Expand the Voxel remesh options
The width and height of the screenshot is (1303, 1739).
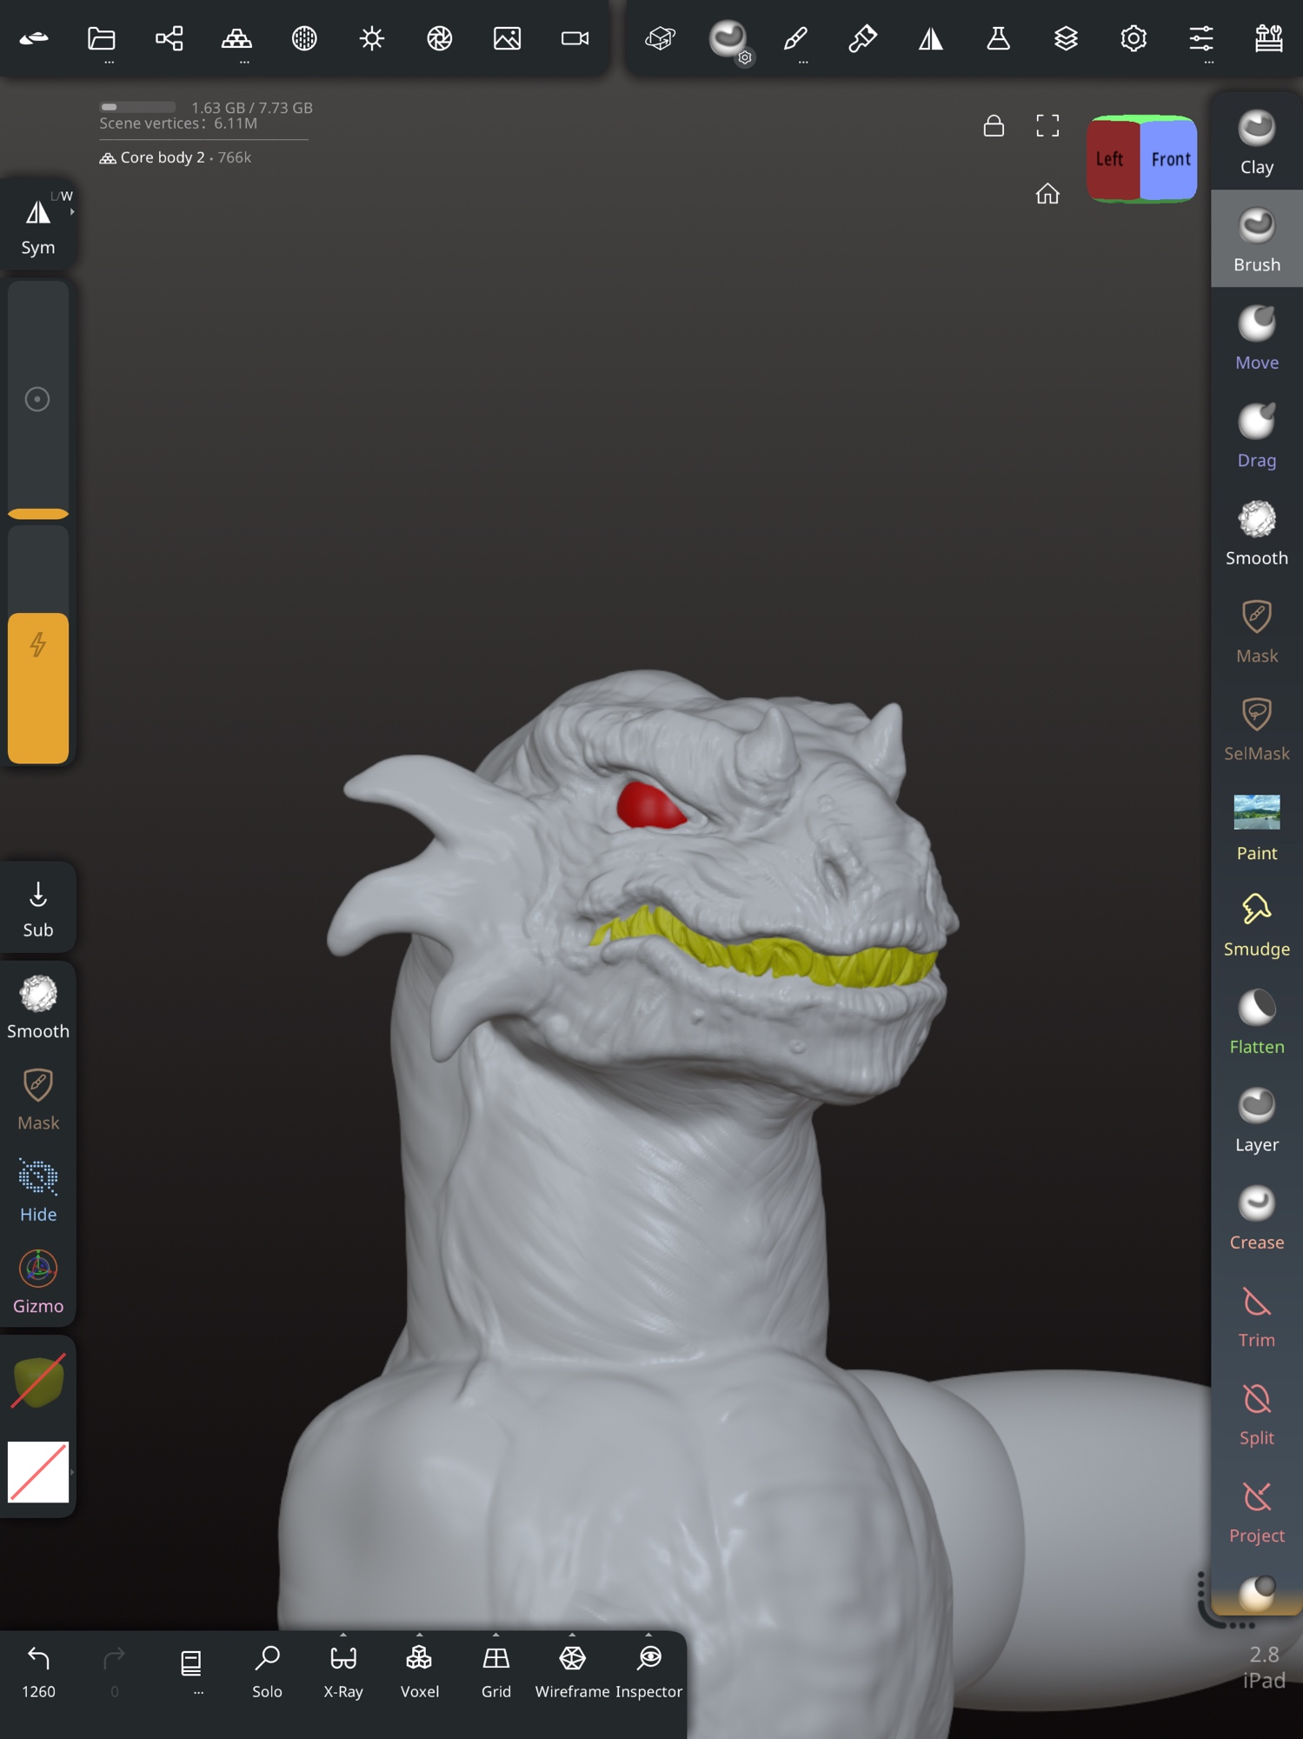pyautogui.click(x=420, y=1636)
